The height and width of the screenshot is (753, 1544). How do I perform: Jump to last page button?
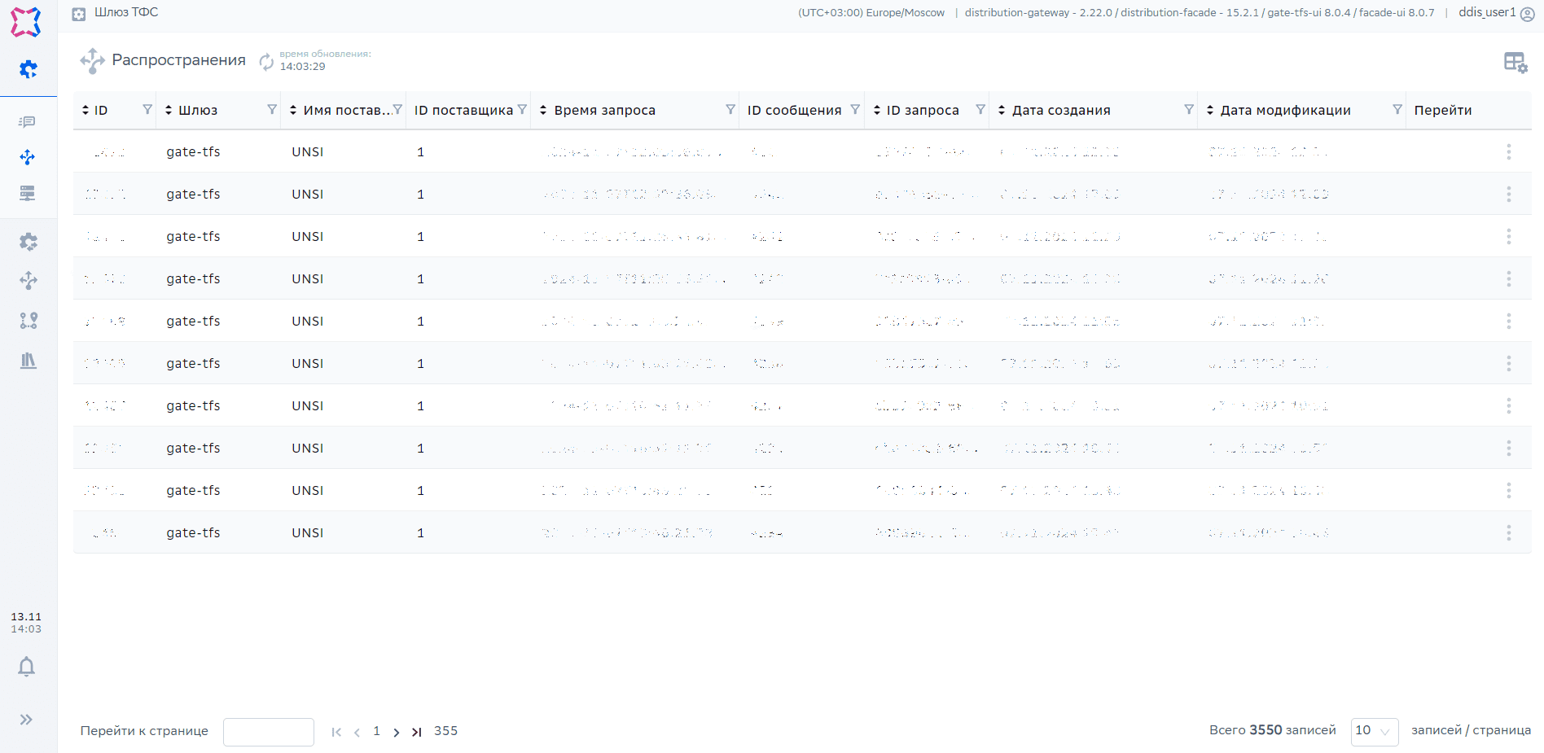(x=416, y=732)
